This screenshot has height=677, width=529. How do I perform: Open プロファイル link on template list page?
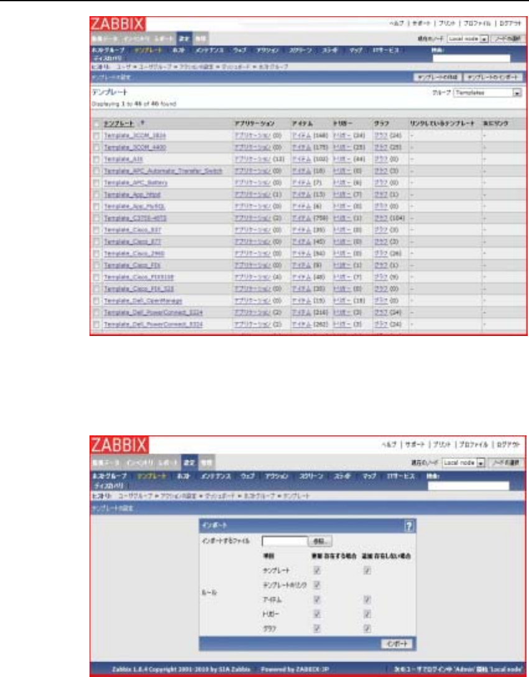click(x=478, y=24)
